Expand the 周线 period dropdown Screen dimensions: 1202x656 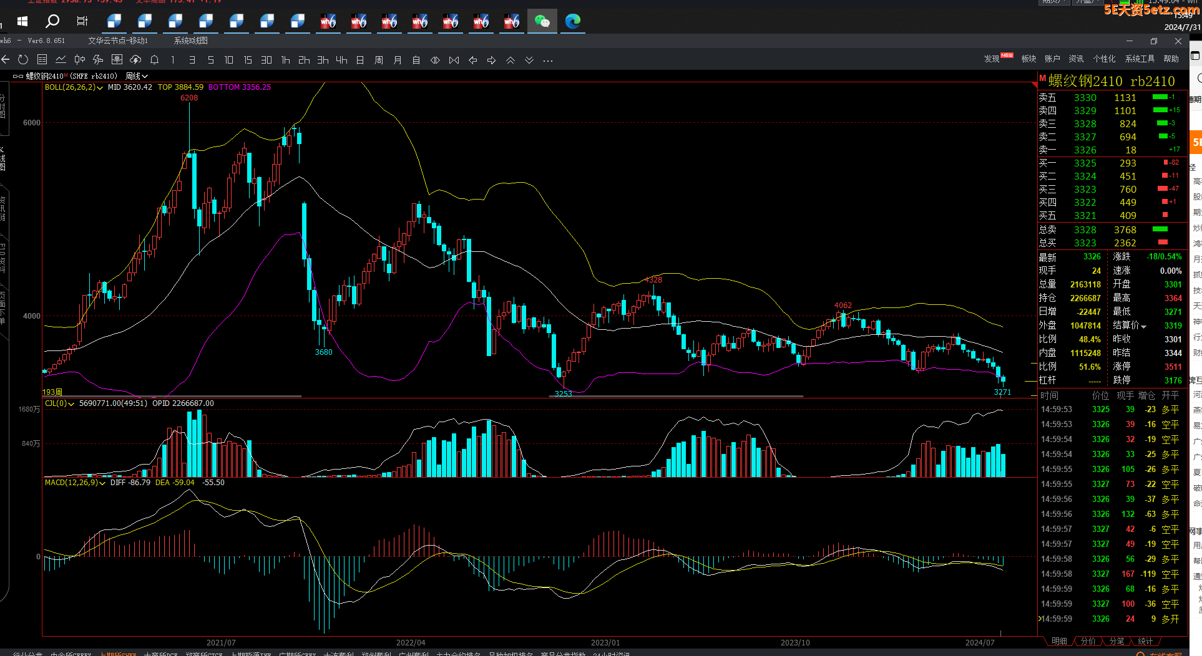tap(137, 76)
